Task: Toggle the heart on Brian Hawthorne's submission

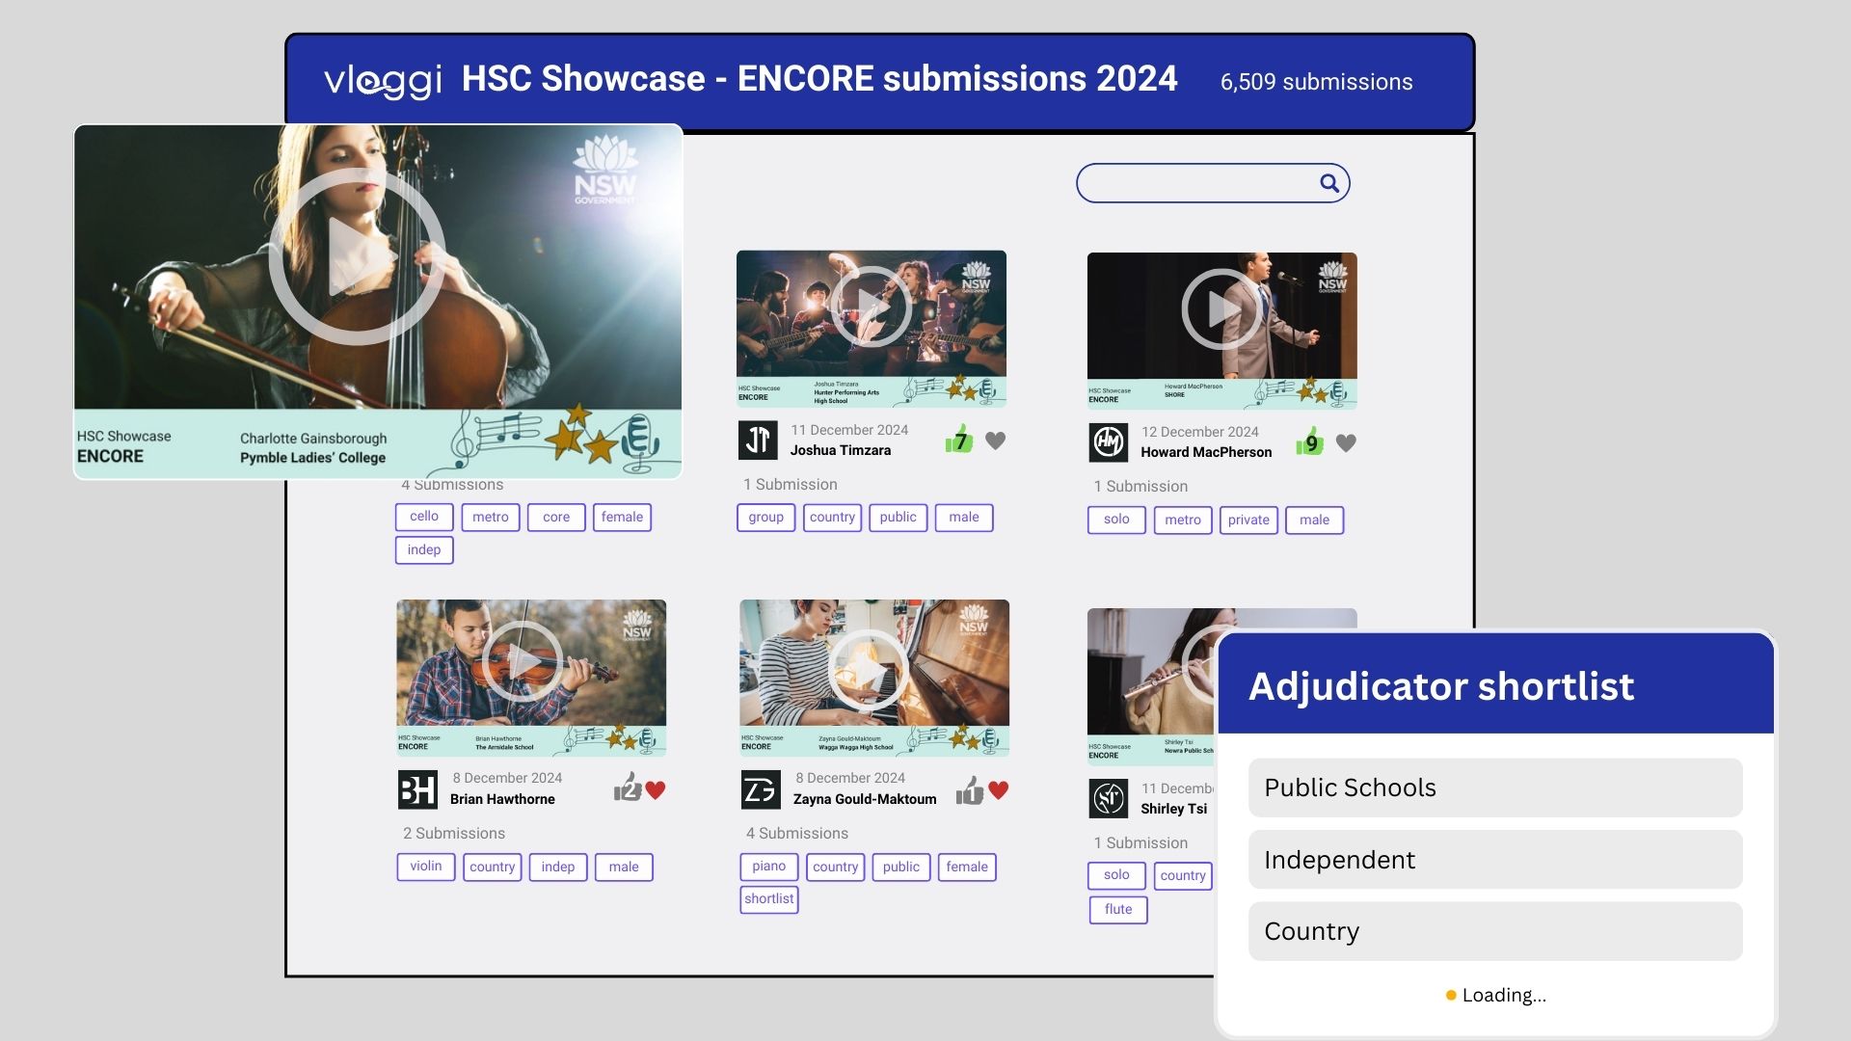Action: (x=657, y=789)
